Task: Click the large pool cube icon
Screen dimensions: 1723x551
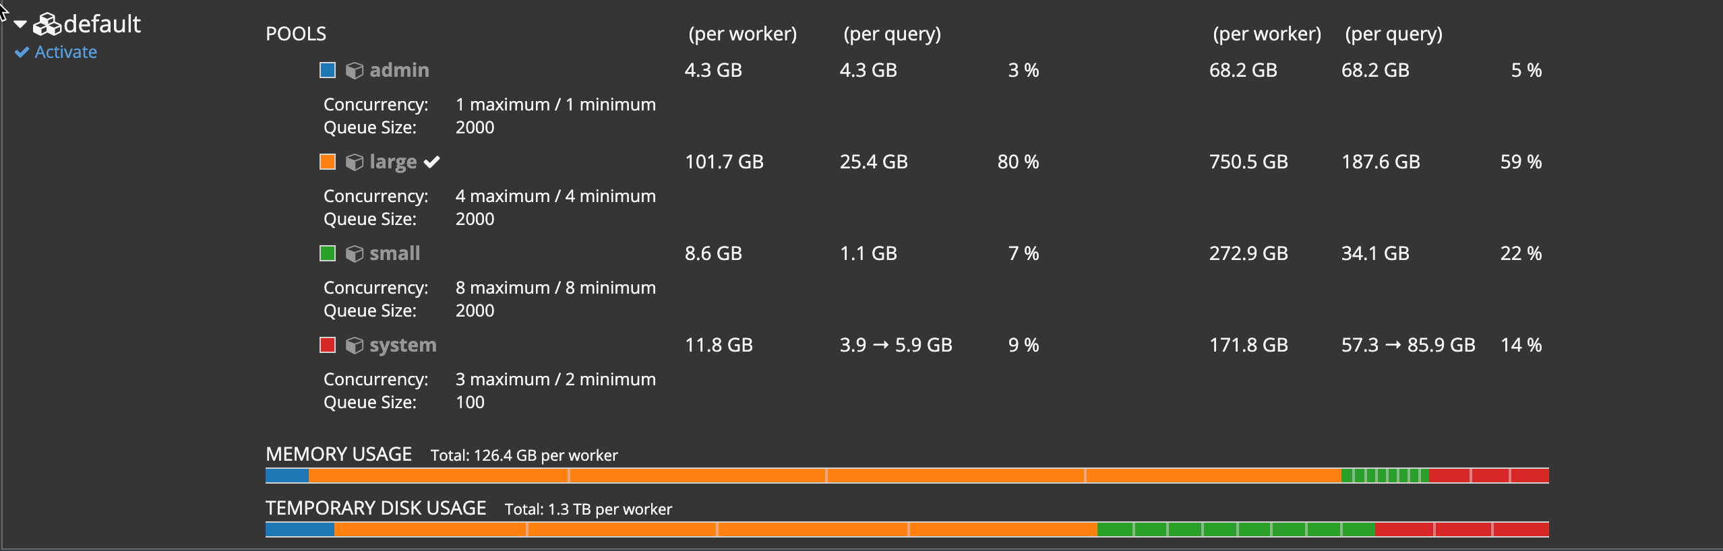Action: 355,162
